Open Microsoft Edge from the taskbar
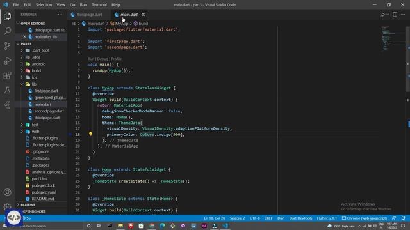 point(162,226)
